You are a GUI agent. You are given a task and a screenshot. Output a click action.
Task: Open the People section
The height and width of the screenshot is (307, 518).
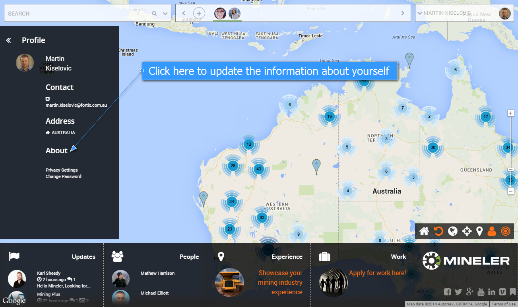click(189, 257)
